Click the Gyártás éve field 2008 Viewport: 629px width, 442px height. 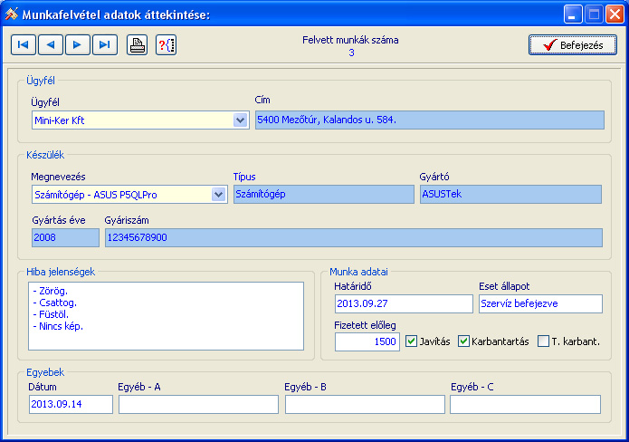(65, 237)
